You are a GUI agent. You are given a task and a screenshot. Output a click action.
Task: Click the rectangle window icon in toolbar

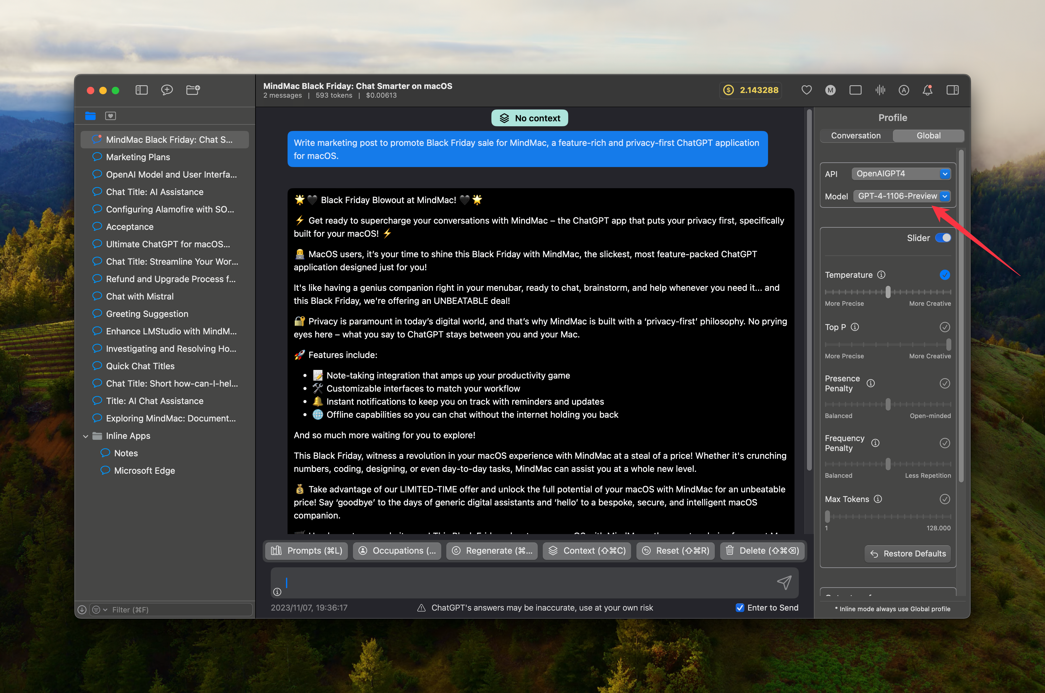855,90
